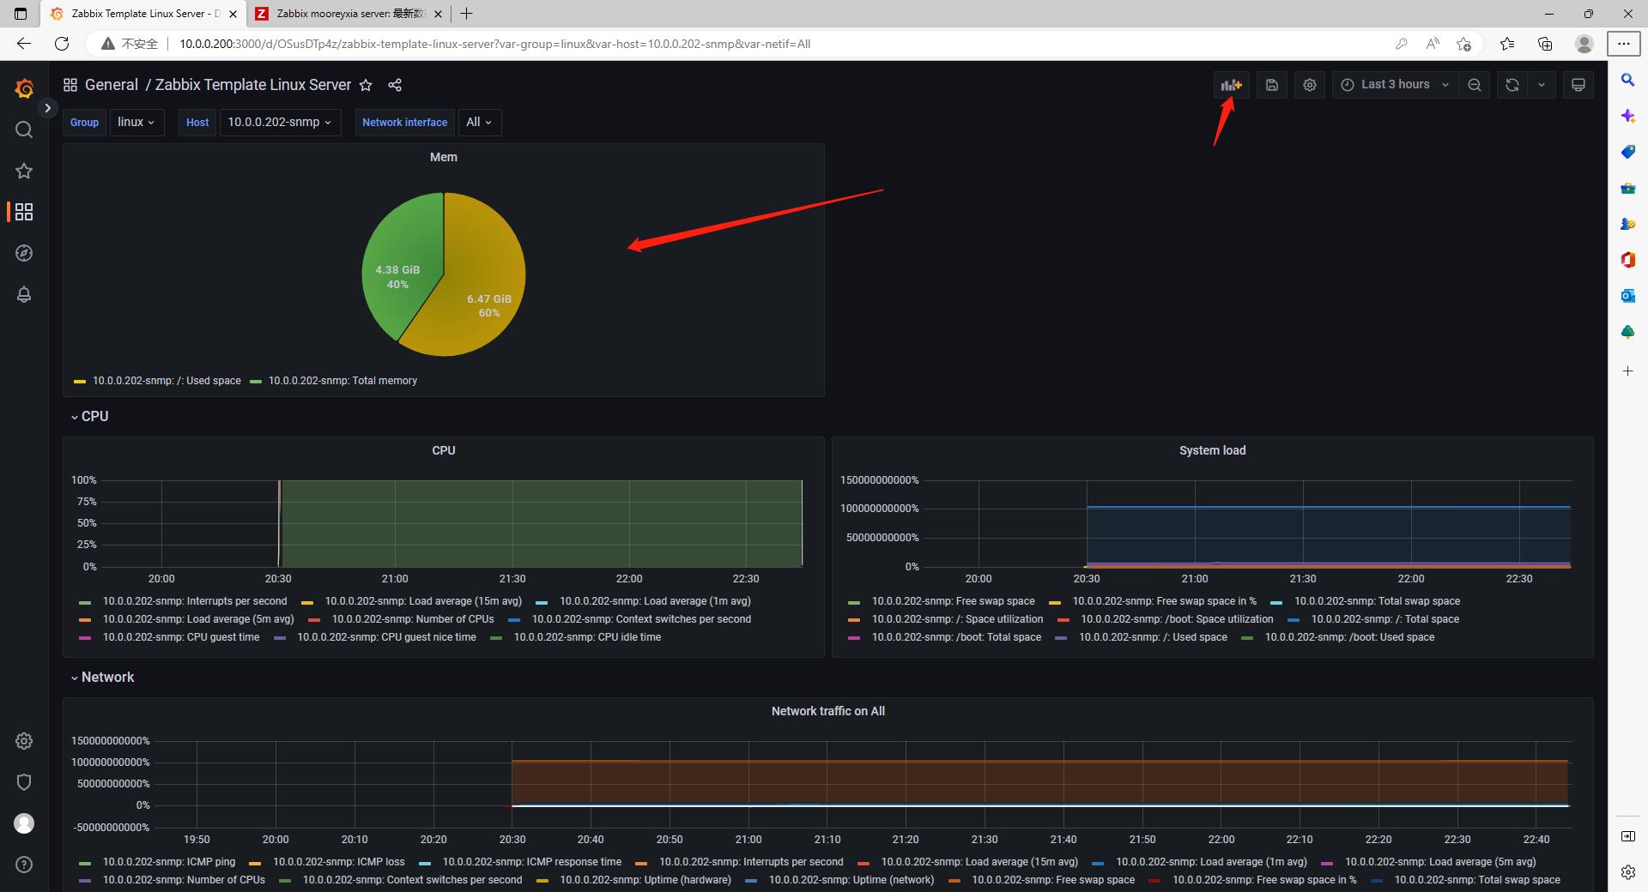Click the cyan Load average (1m avg) CPU swatch
Image resolution: width=1648 pixels, height=892 pixels.
542,602
